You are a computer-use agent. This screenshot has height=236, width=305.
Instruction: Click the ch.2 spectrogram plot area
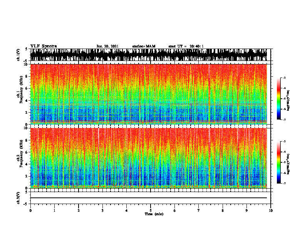tap(149, 158)
